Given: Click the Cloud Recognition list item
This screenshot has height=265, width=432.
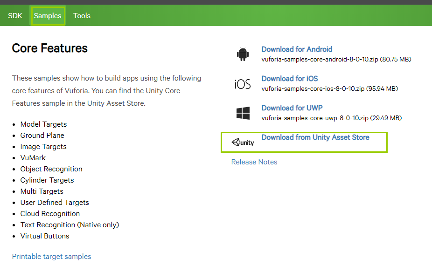Looking at the screenshot, I should click(x=50, y=214).
